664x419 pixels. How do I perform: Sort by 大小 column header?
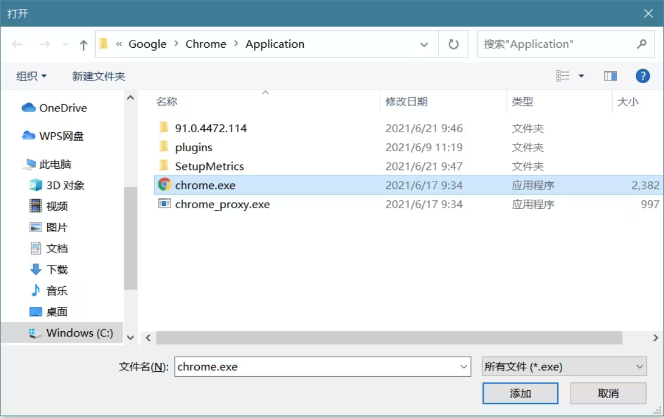[627, 102]
